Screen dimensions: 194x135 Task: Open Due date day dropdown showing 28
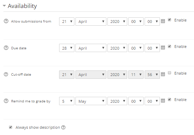click(x=67, y=48)
